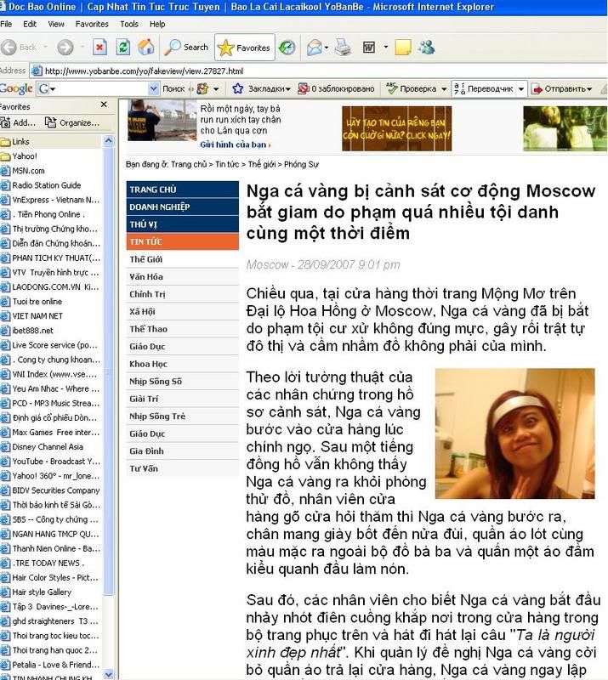
Task: Click Trang chủ in breadcrumb
Action: coord(189,164)
